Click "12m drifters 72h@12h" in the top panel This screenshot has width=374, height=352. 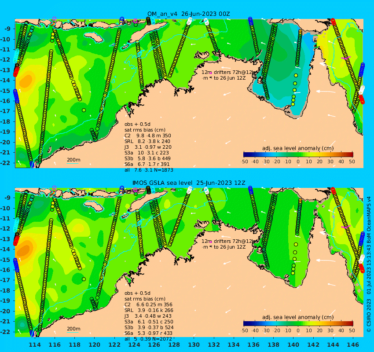[x=228, y=72]
